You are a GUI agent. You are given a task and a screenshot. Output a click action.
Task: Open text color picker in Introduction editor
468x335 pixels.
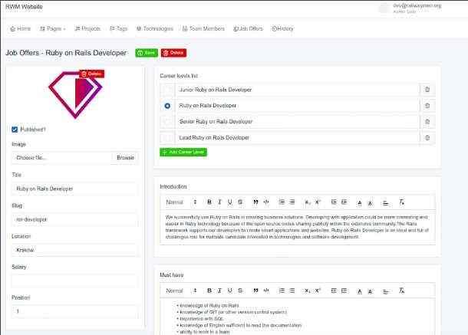(360, 203)
